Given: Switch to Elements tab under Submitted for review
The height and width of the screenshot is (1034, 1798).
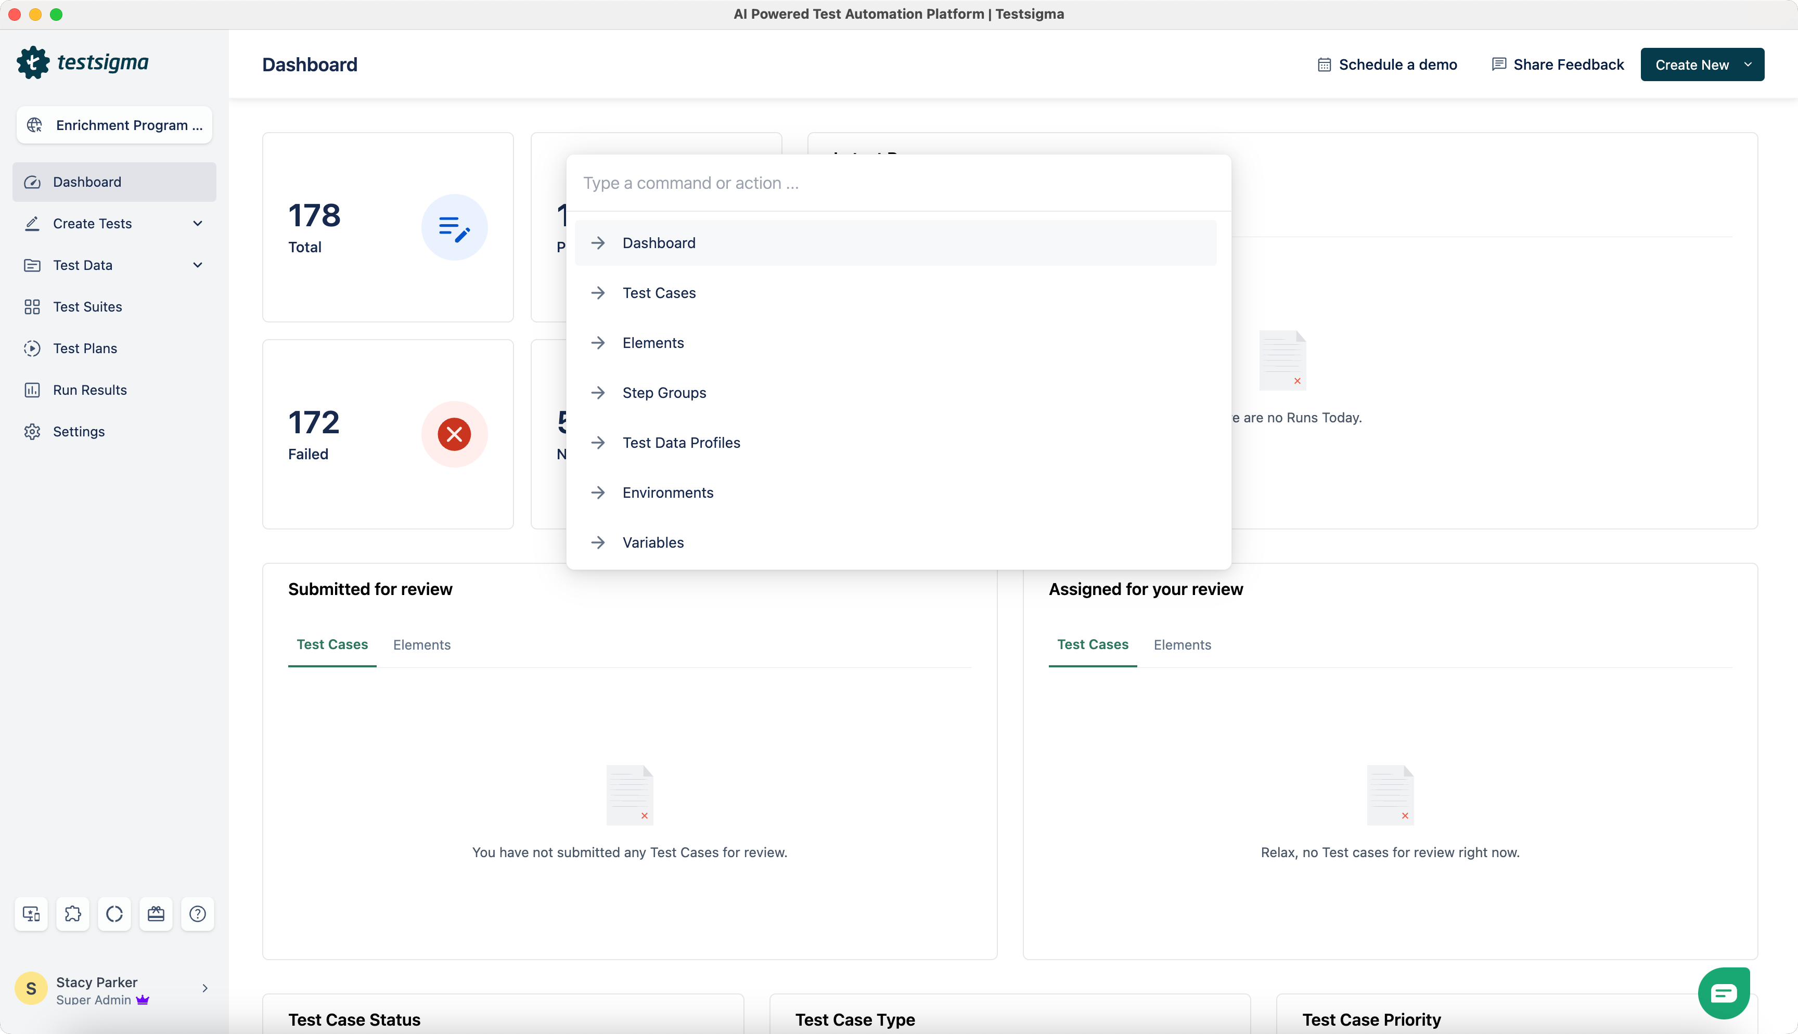Looking at the screenshot, I should [x=422, y=645].
